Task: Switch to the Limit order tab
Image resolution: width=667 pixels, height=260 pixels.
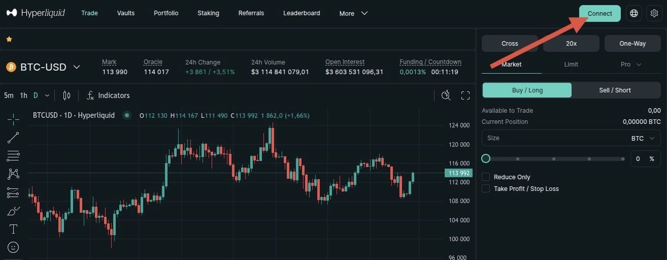Action: [x=571, y=64]
